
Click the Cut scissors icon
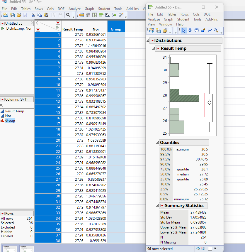(33, 15)
